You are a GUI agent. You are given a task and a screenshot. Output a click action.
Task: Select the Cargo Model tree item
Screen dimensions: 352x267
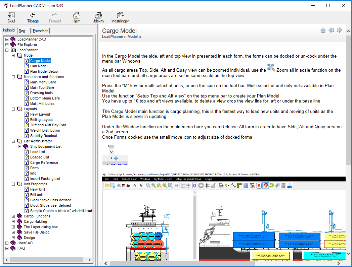pos(40,61)
